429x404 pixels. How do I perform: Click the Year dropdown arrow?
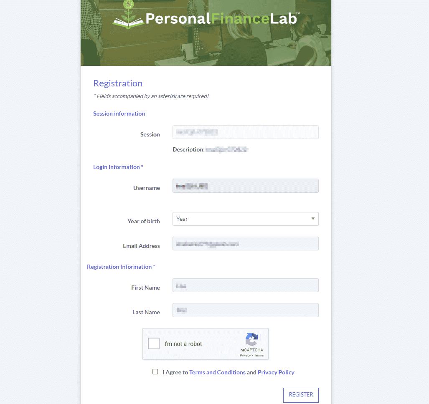click(x=313, y=219)
